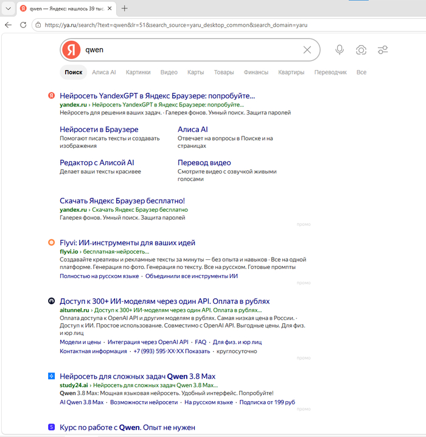Image resolution: width=426 pixels, height=437 pixels.
Task: Switch to the Карты tab
Action: (x=195, y=72)
